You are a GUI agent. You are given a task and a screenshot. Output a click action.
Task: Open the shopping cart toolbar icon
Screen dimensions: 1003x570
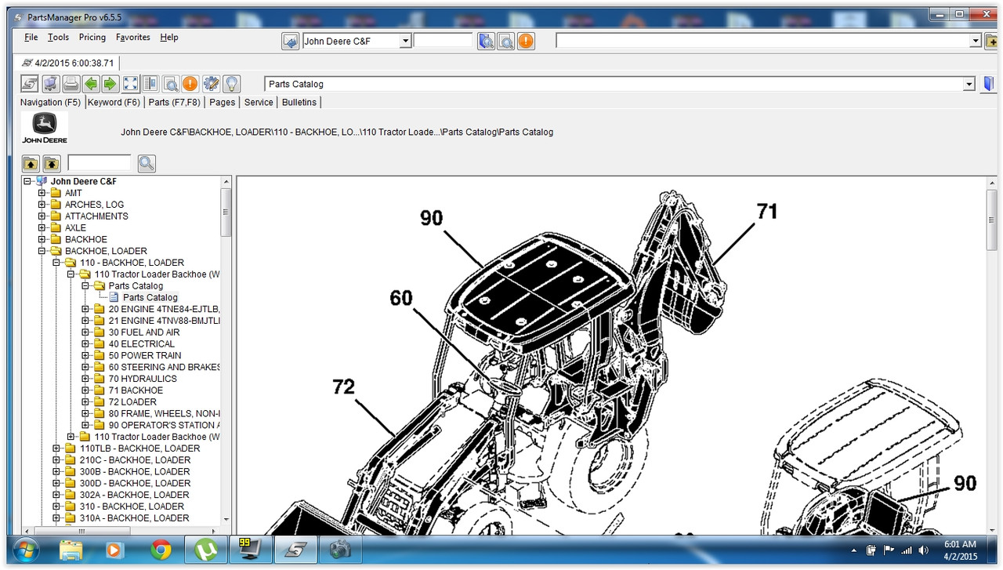click(x=50, y=84)
